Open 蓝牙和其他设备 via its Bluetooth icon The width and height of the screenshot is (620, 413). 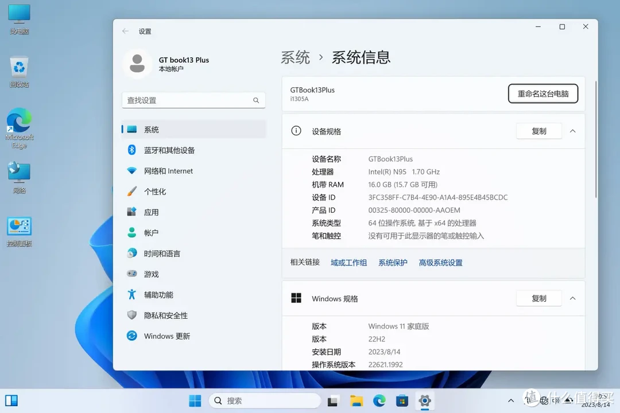131,150
